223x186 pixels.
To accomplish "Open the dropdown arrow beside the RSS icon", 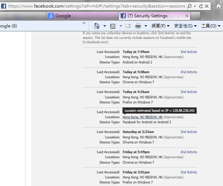I will click(x=120, y=26).
